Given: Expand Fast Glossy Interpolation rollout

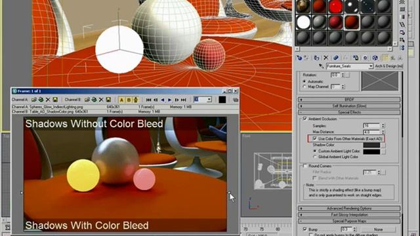Looking at the screenshot, I should 349,214.
